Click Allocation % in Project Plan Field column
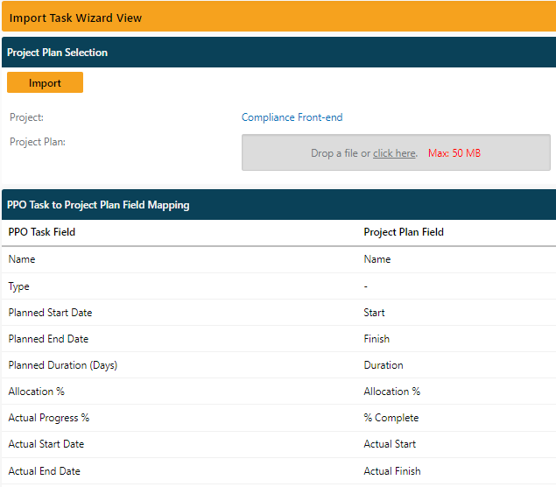Image resolution: width=556 pixels, height=487 pixels. point(391,392)
